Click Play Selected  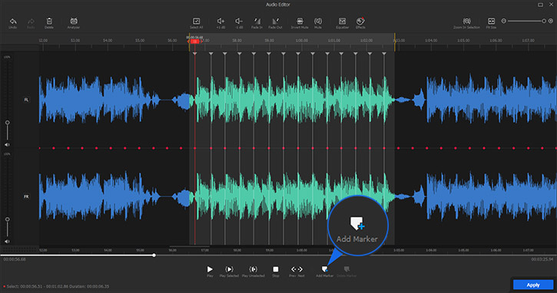click(229, 269)
